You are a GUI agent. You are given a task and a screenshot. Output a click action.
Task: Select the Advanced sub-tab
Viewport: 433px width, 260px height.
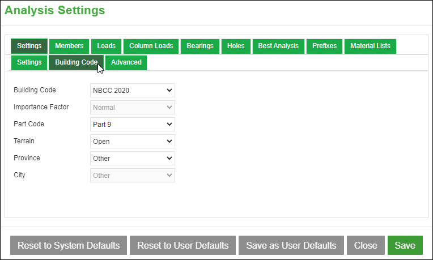tap(126, 63)
